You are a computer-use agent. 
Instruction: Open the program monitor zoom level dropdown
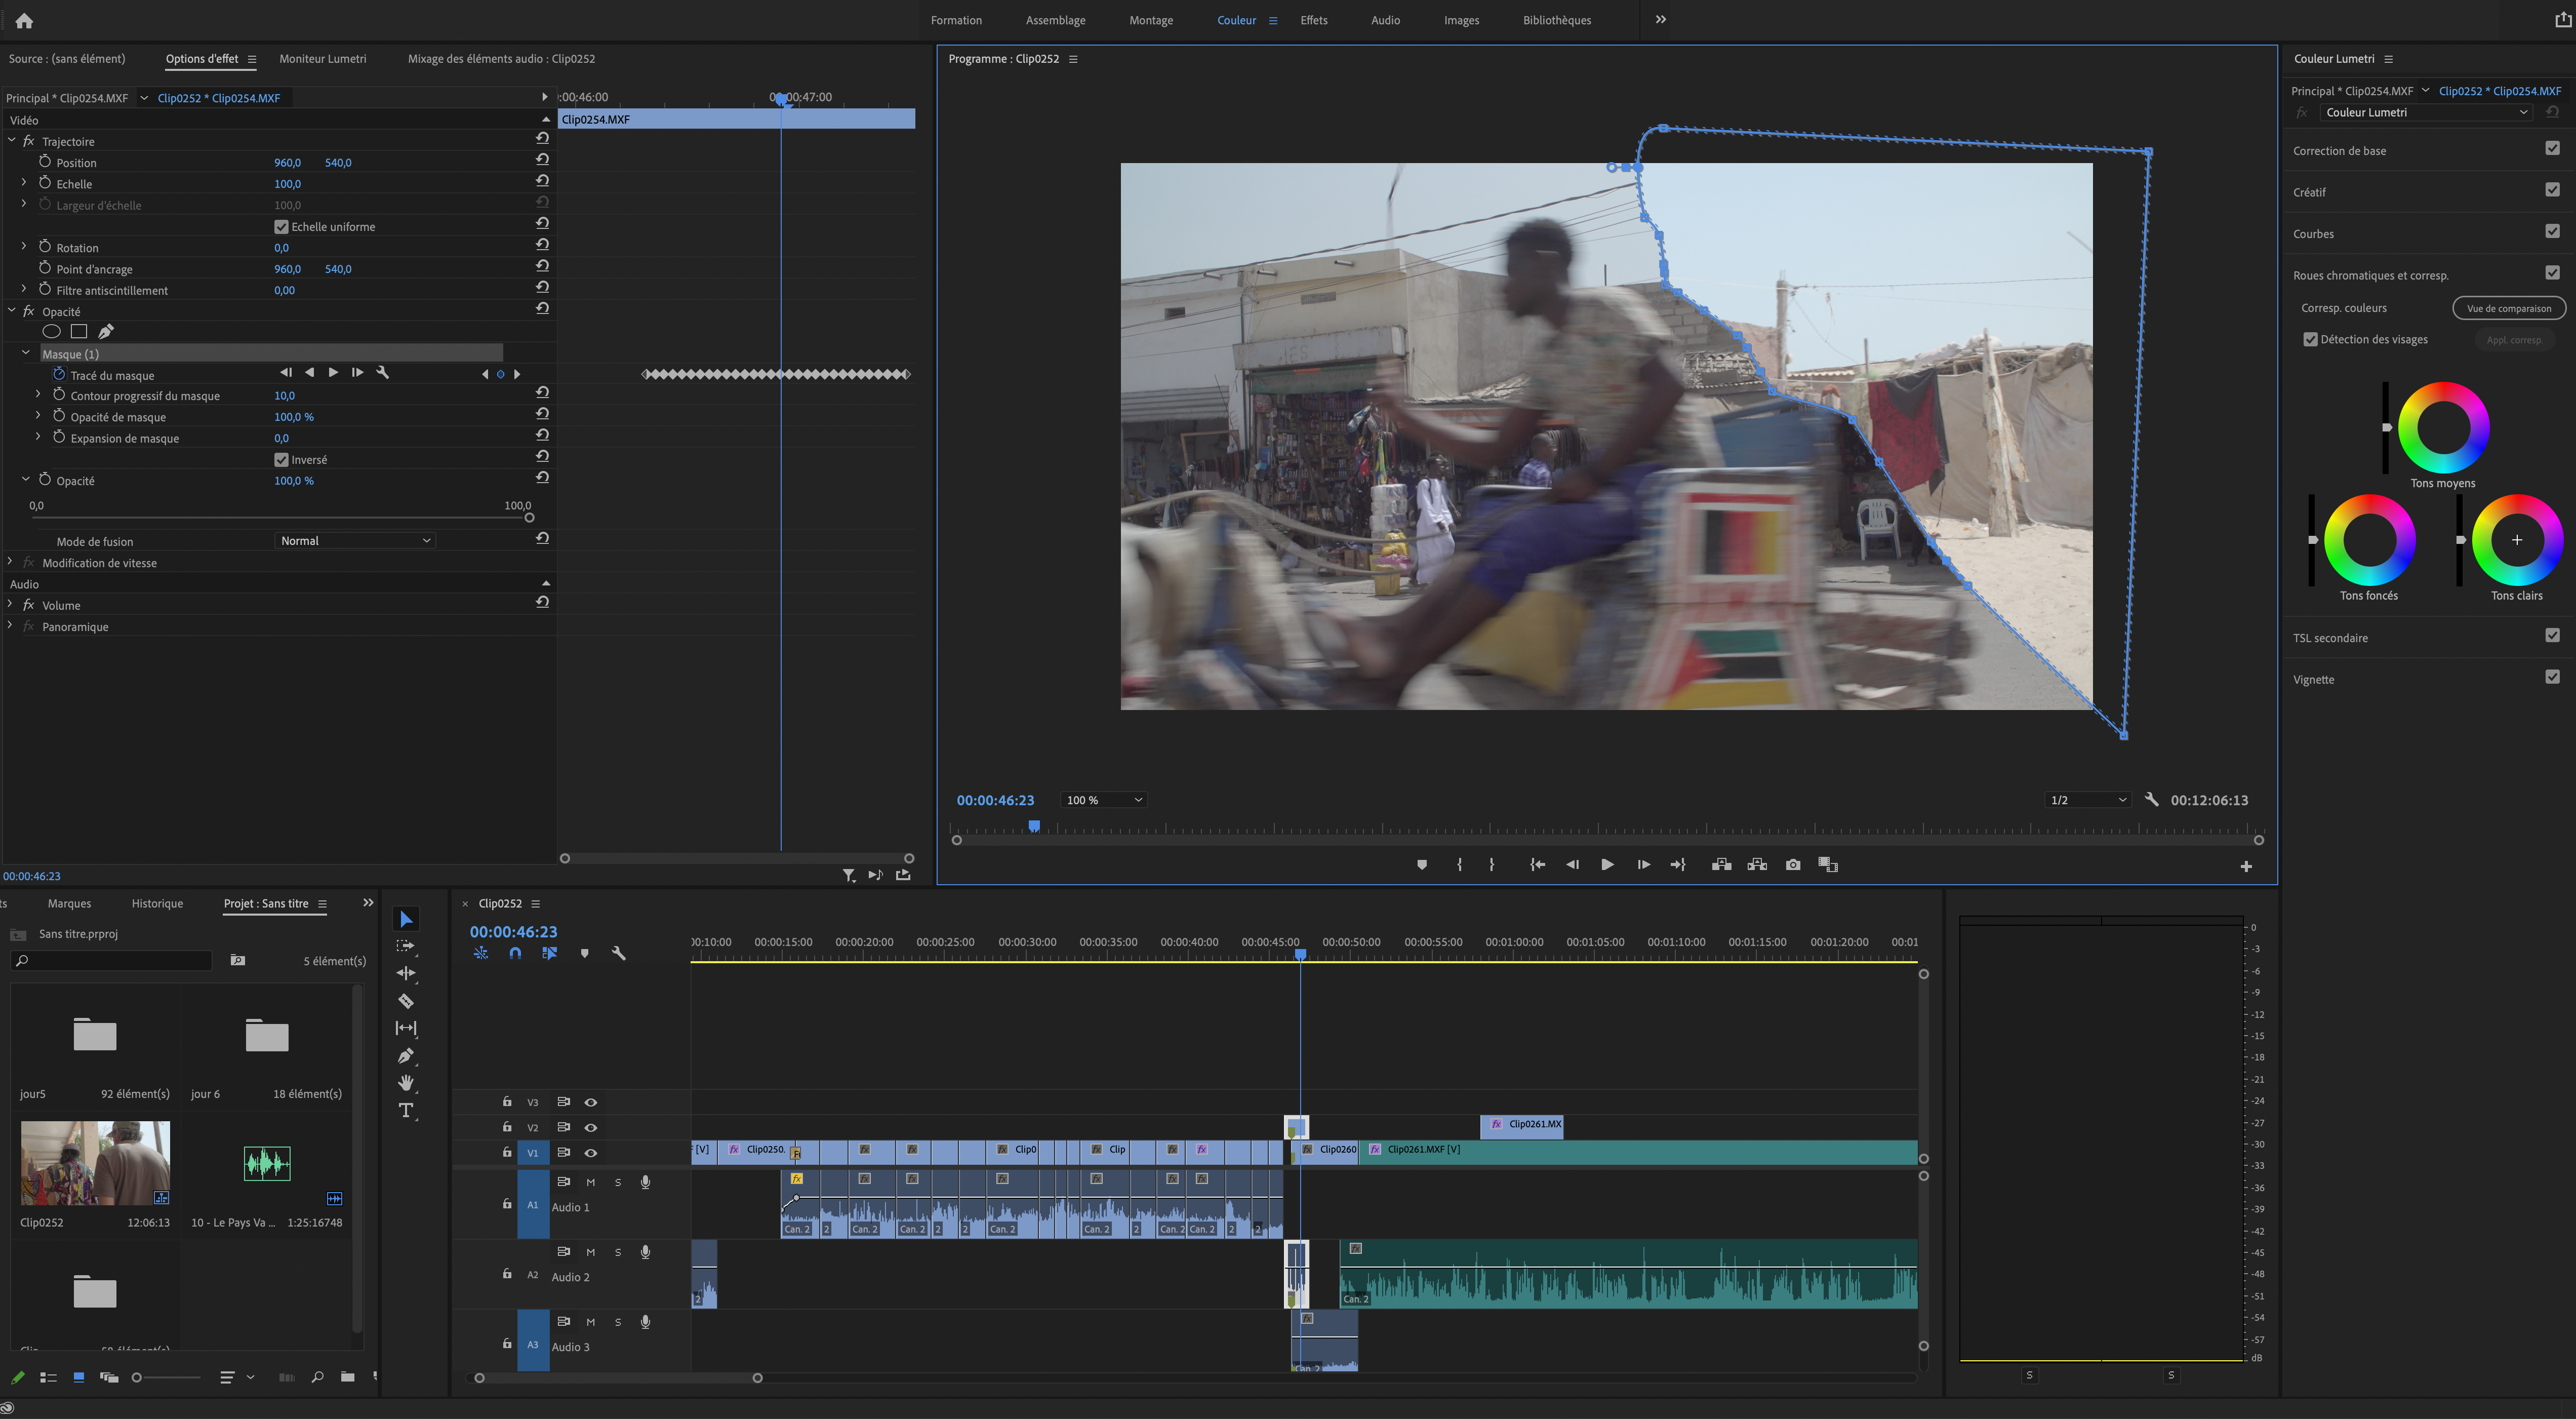pyautogui.click(x=1103, y=800)
